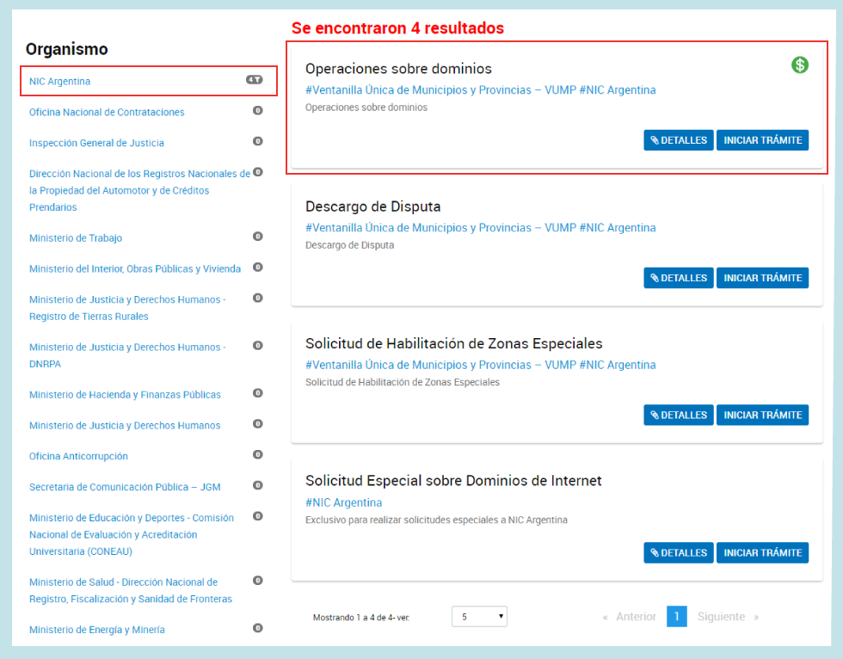Viewport: 843px width, 659px height.
Task: Click the green dollar sign icon
Action: click(x=800, y=65)
